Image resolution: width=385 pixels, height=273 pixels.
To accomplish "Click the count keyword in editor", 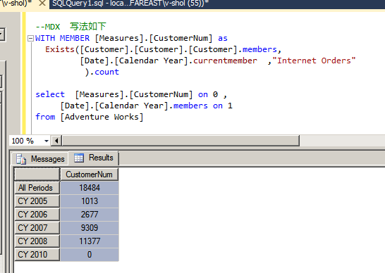I will [x=106, y=72].
